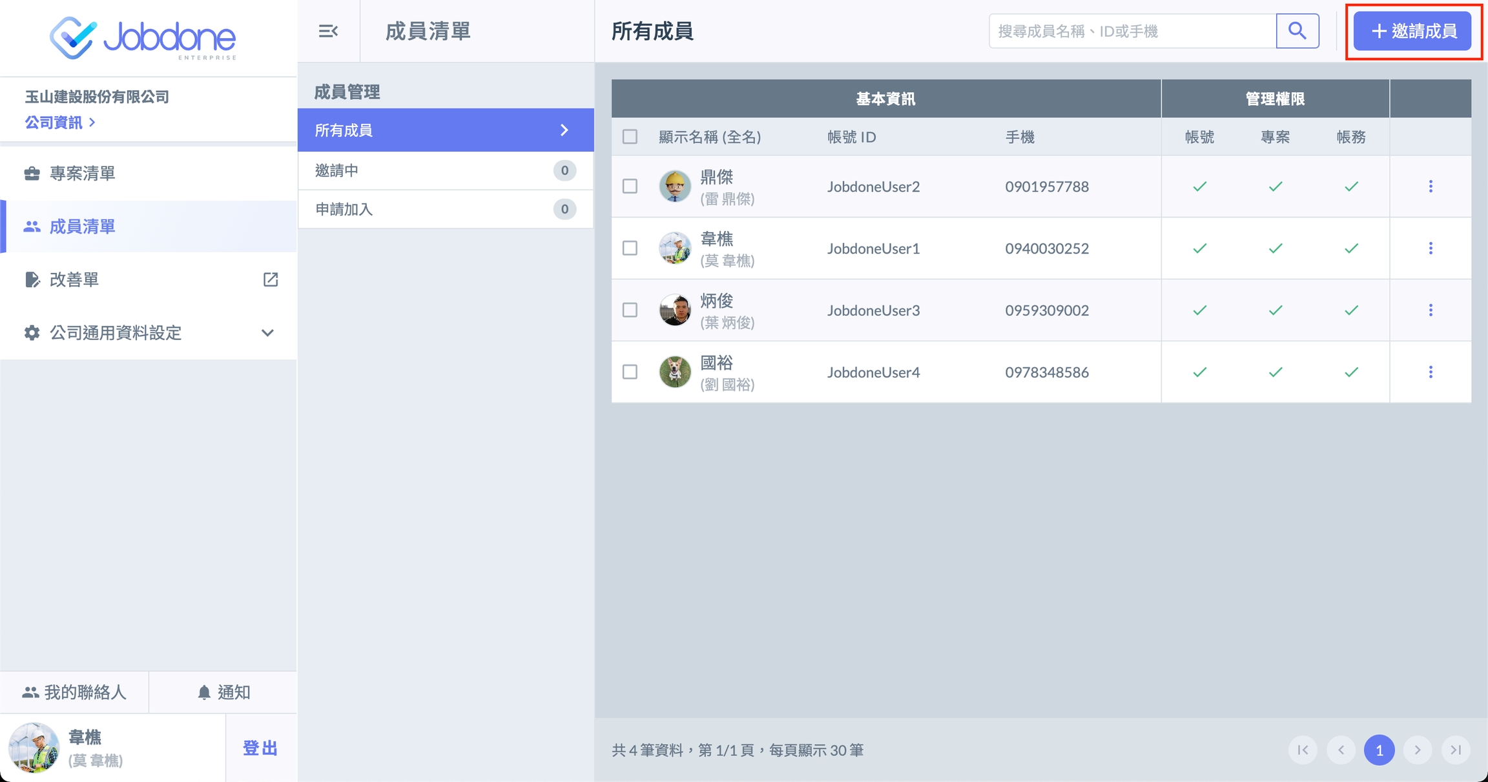Click the magnifier search icon button
The image size is (1488, 782).
pyautogui.click(x=1297, y=31)
